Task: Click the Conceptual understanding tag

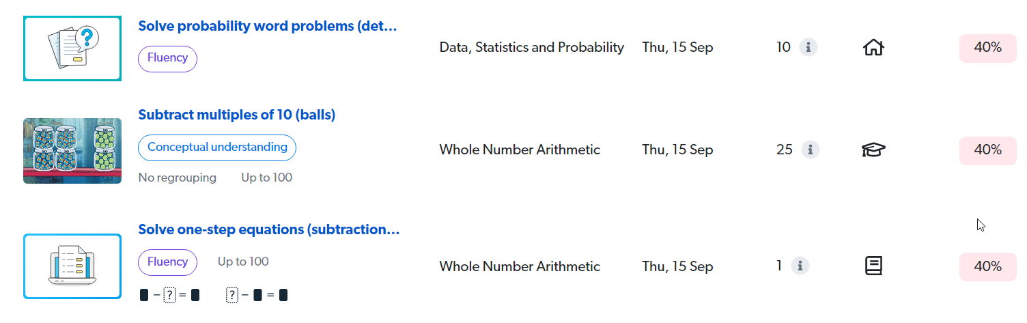Action: pos(217,147)
